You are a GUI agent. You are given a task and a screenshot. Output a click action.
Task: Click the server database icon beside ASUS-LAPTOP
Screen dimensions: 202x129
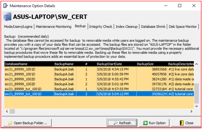click(x=8, y=17)
